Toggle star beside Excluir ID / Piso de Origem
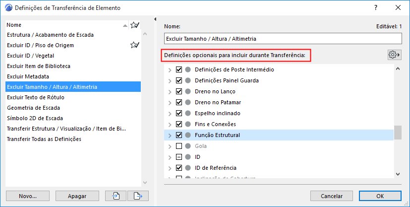 coord(134,45)
